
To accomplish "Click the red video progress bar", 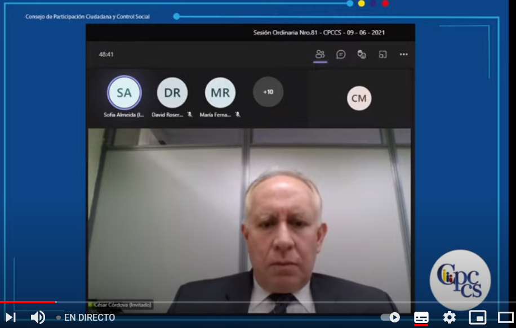I will [x=28, y=302].
